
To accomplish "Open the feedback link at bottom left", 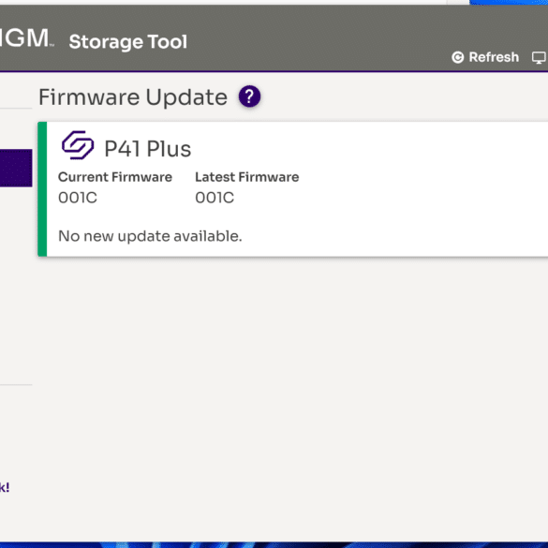I will pos(5,487).
